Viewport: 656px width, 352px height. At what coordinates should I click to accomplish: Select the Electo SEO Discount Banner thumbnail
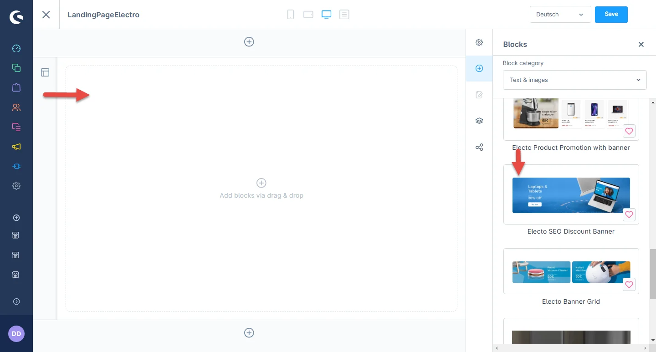click(x=571, y=195)
